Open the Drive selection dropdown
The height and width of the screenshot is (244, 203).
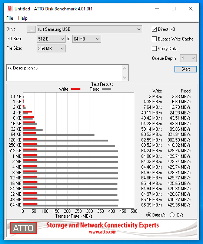coord(89,29)
